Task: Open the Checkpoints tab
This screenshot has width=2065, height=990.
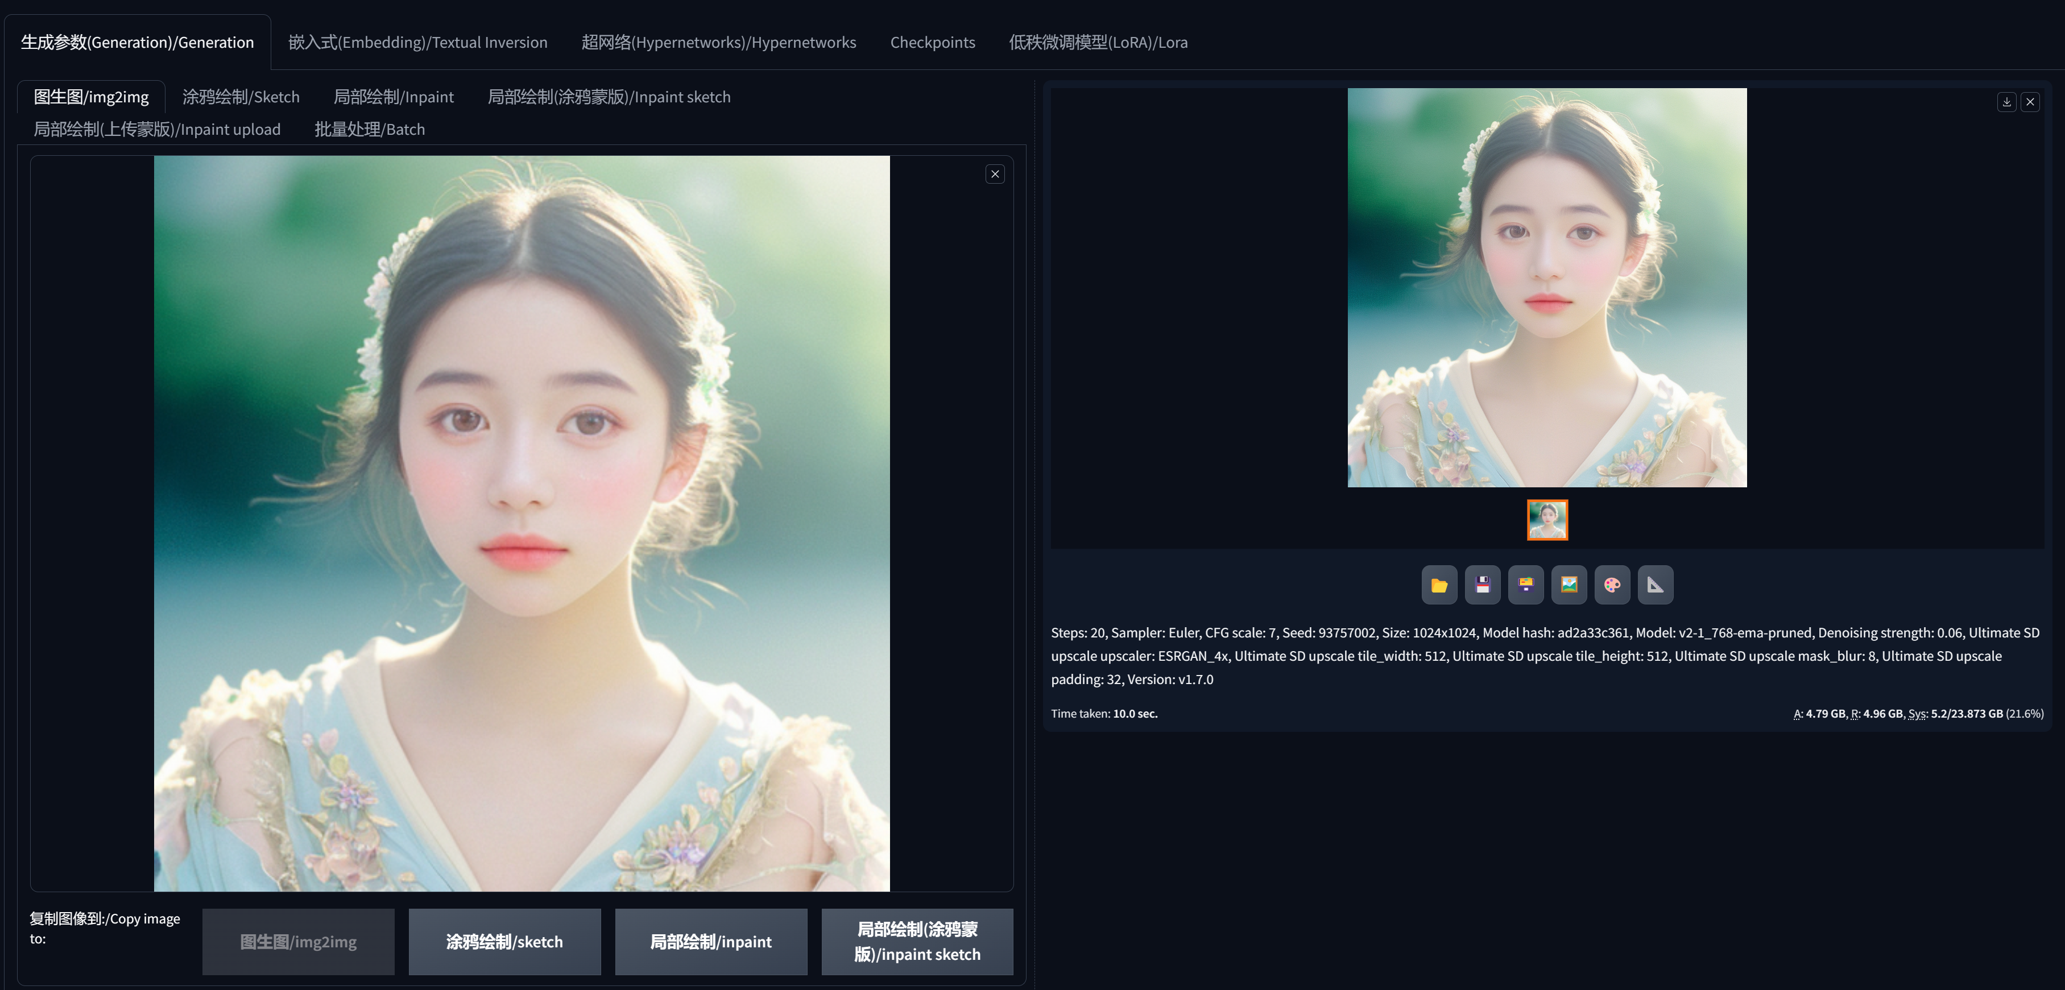Action: click(932, 43)
